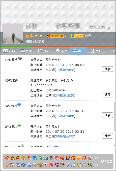Viewport: 116px width, 171px height.
Task: Click 续费 for 绿钻贵族
Action: (107, 136)
